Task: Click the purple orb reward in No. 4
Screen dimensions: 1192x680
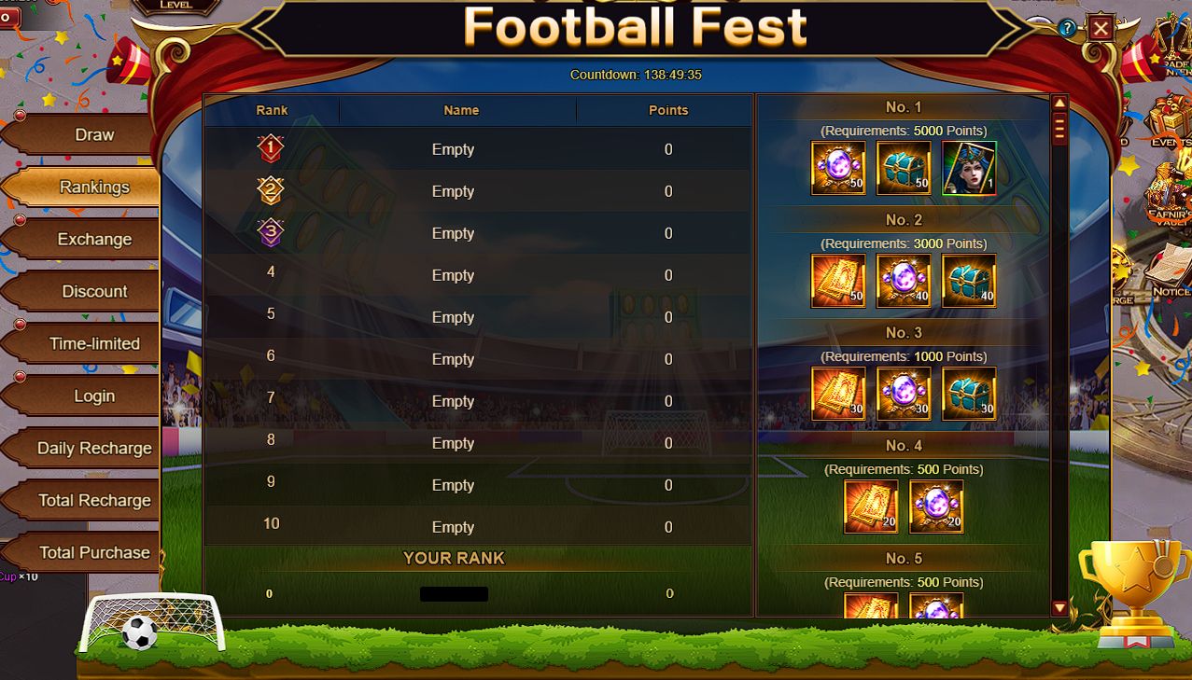Action: click(936, 507)
